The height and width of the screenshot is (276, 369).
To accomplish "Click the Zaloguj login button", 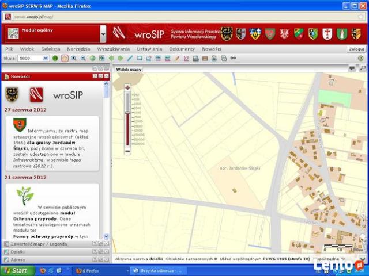I will 356,49.
